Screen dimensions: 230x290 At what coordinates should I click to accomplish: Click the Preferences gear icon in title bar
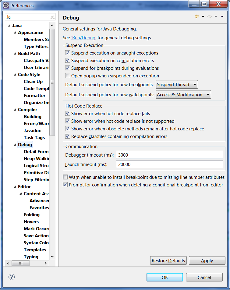[6, 5]
